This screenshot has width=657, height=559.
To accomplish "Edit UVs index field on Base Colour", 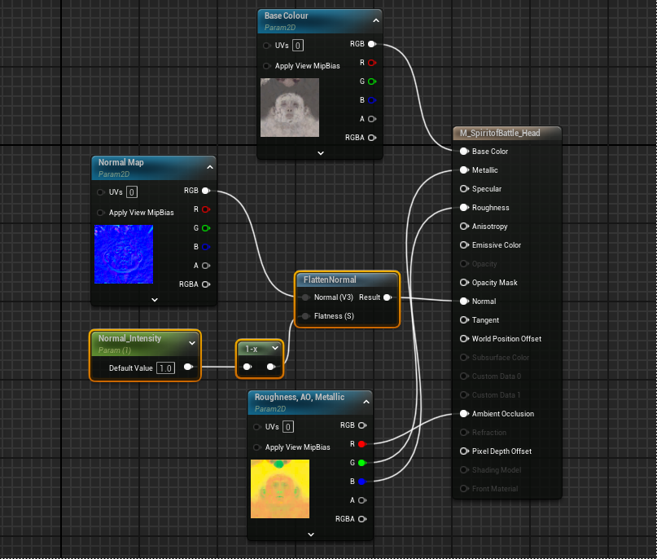I will point(297,46).
